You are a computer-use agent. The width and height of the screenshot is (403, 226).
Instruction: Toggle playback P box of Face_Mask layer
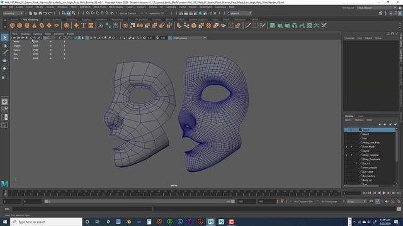[351, 147]
